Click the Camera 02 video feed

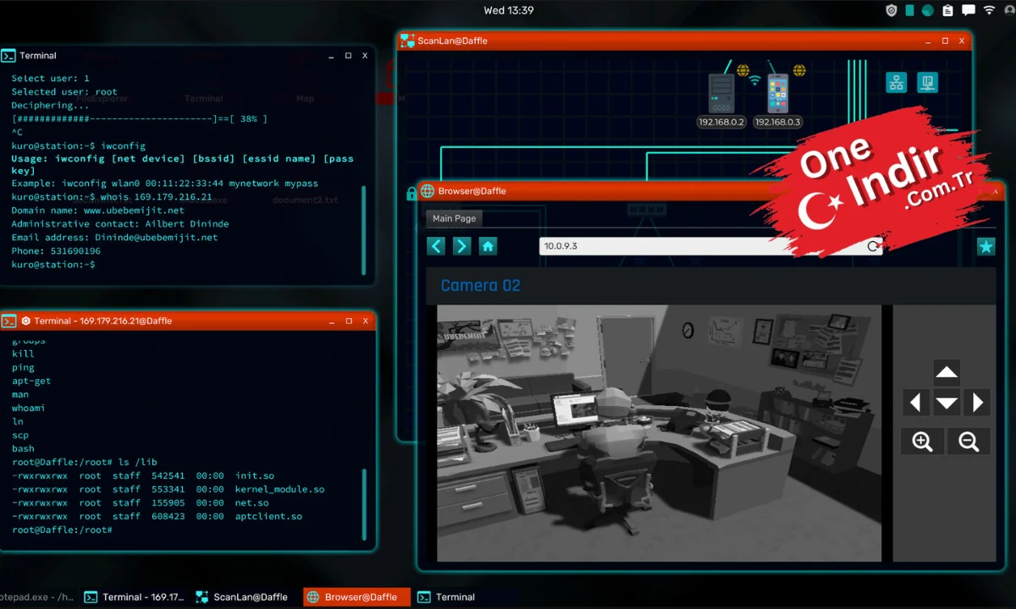point(659,433)
